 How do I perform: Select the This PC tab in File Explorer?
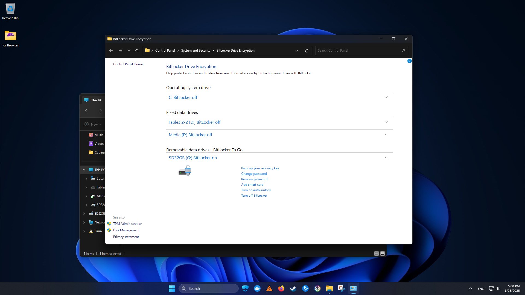[x=94, y=100]
